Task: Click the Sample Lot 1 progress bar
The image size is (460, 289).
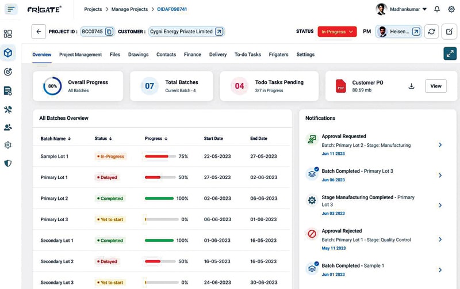Action: coord(160,157)
